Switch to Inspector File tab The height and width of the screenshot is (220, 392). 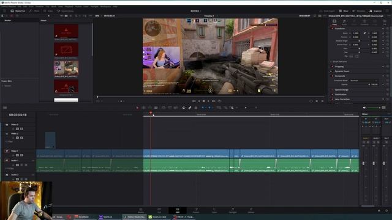[385, 22]
